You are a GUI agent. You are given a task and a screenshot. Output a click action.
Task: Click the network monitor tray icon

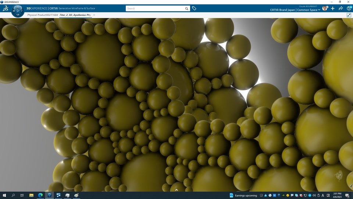306,195
